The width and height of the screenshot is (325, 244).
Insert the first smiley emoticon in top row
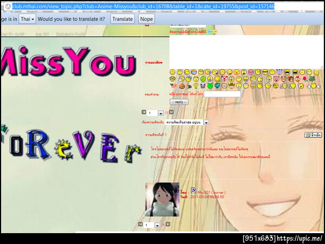(x=172, y=72)
